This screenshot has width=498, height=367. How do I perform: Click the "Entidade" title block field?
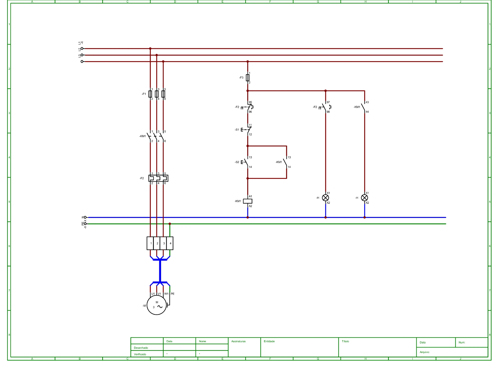pyautogui.click(x=300, y=347)
